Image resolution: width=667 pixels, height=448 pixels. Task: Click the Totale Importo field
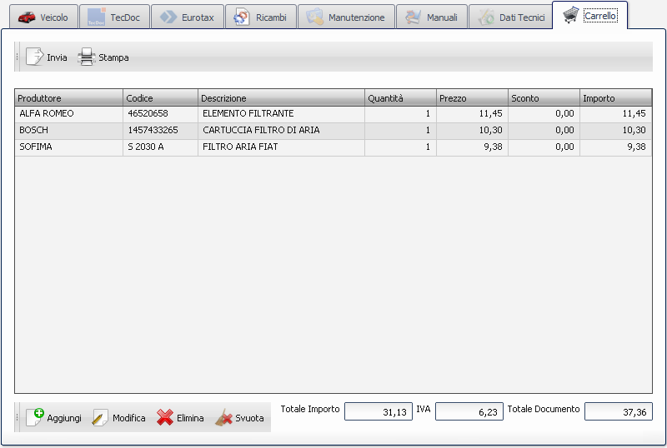pyautogui.click(x=379, y=411)
